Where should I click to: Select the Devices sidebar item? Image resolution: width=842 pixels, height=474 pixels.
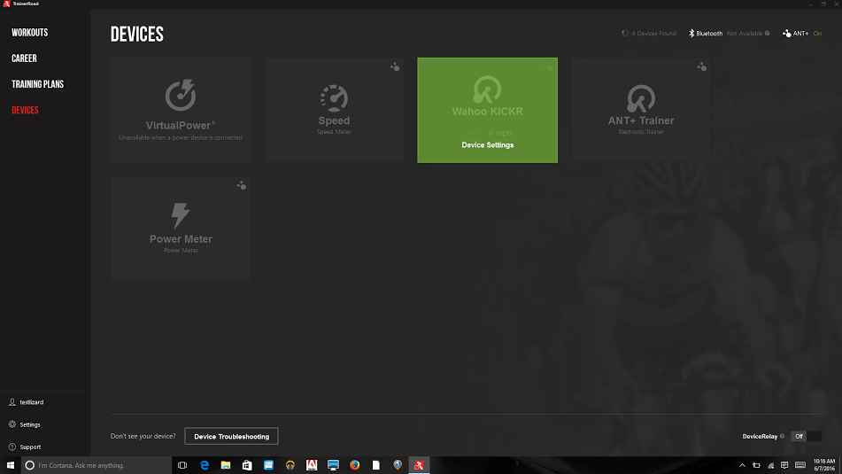[x=26, y=110]
